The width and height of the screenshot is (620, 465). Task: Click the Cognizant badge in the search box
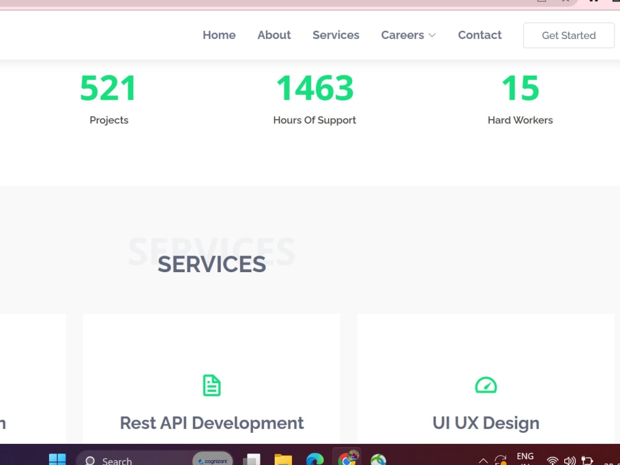213,460
